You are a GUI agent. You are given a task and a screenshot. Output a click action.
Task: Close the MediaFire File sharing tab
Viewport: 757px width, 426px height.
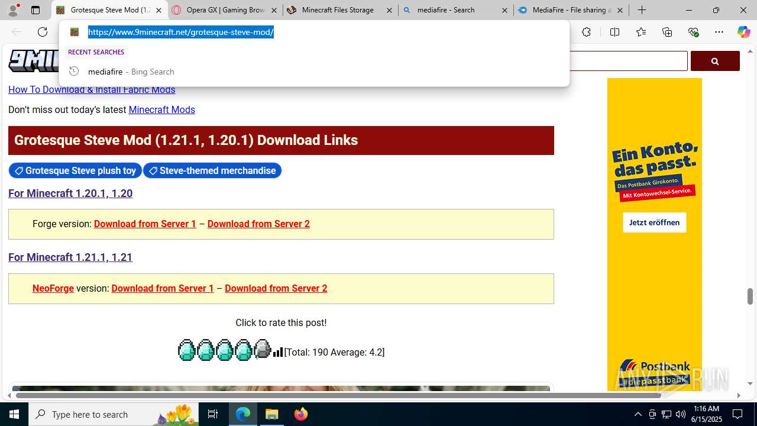[x=620, y=10]
